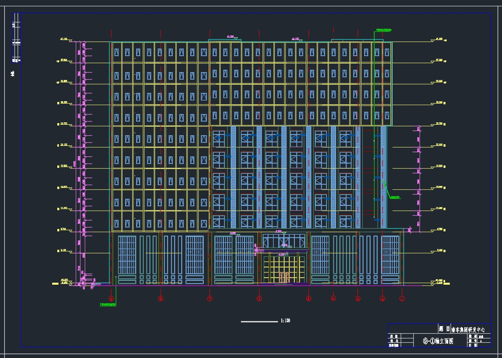This screenshot has height=358, width=502.
Task: Select the central entrance door
Action: click(x=284, y=277)
